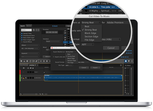
Task: Click the zoom-to-fit magnifier below the timeline
Action: tap(43, 94)
